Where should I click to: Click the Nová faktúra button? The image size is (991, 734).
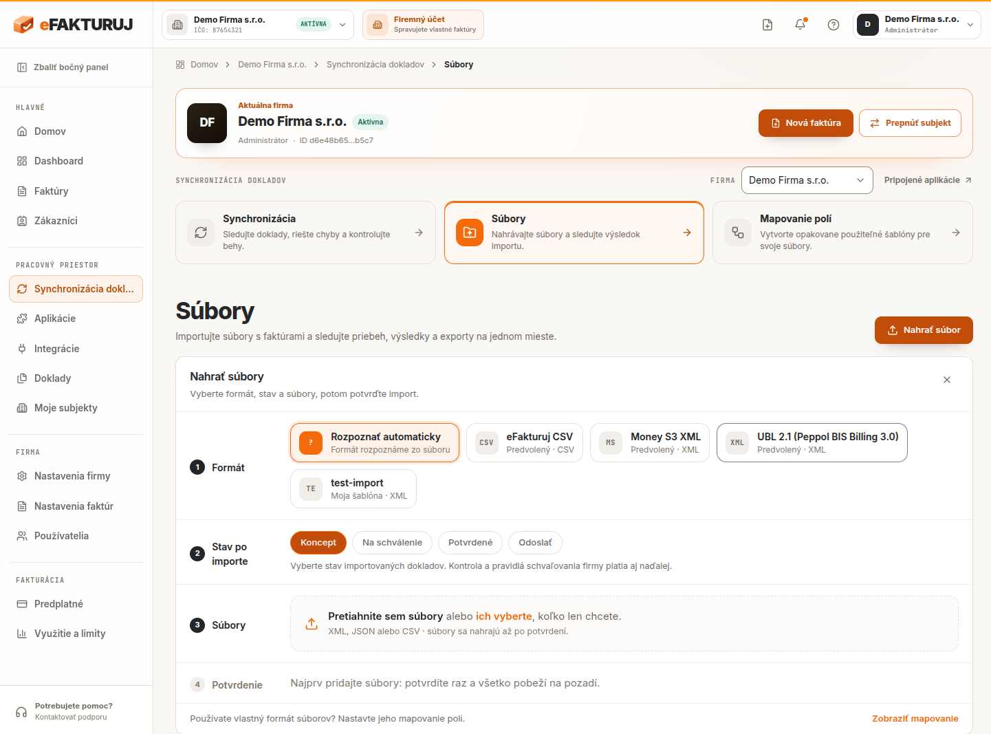806,123
